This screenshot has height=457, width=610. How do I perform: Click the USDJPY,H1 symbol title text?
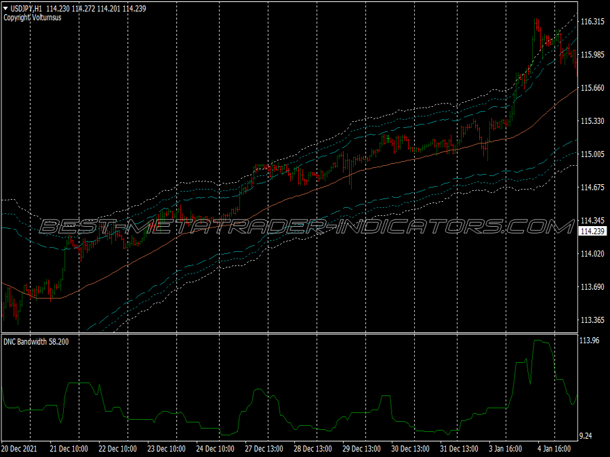point(26,9)
